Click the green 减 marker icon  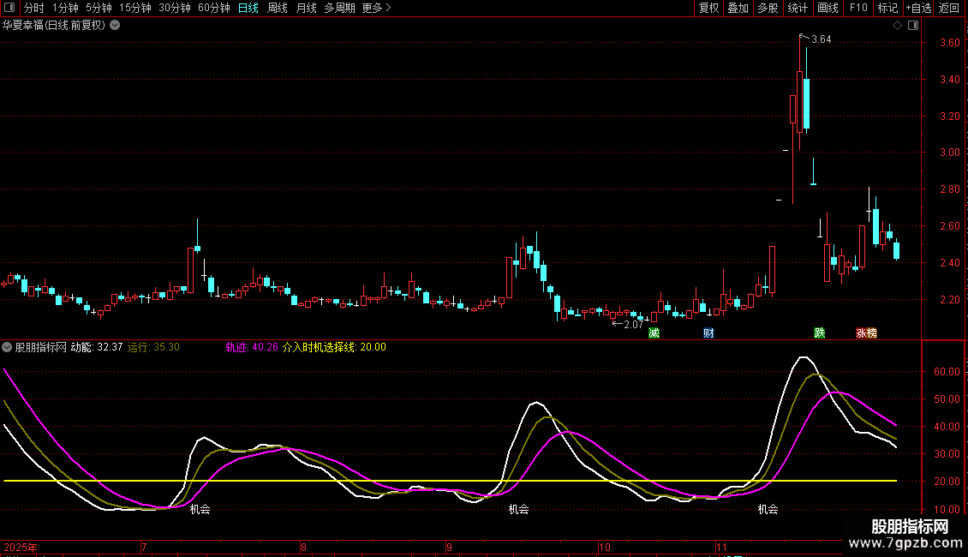point(654,332)
